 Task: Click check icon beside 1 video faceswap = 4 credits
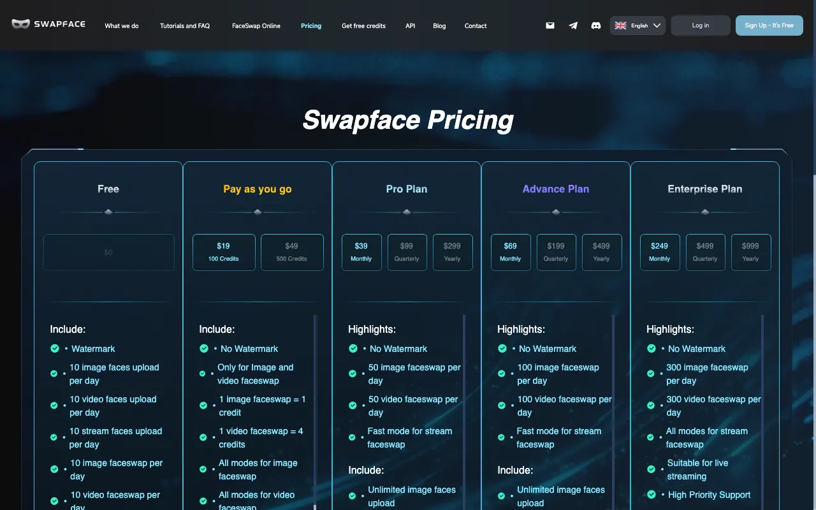(x=203, y=437)
